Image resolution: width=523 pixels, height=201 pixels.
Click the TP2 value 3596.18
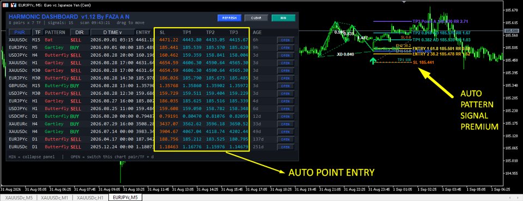pos(215,124)
